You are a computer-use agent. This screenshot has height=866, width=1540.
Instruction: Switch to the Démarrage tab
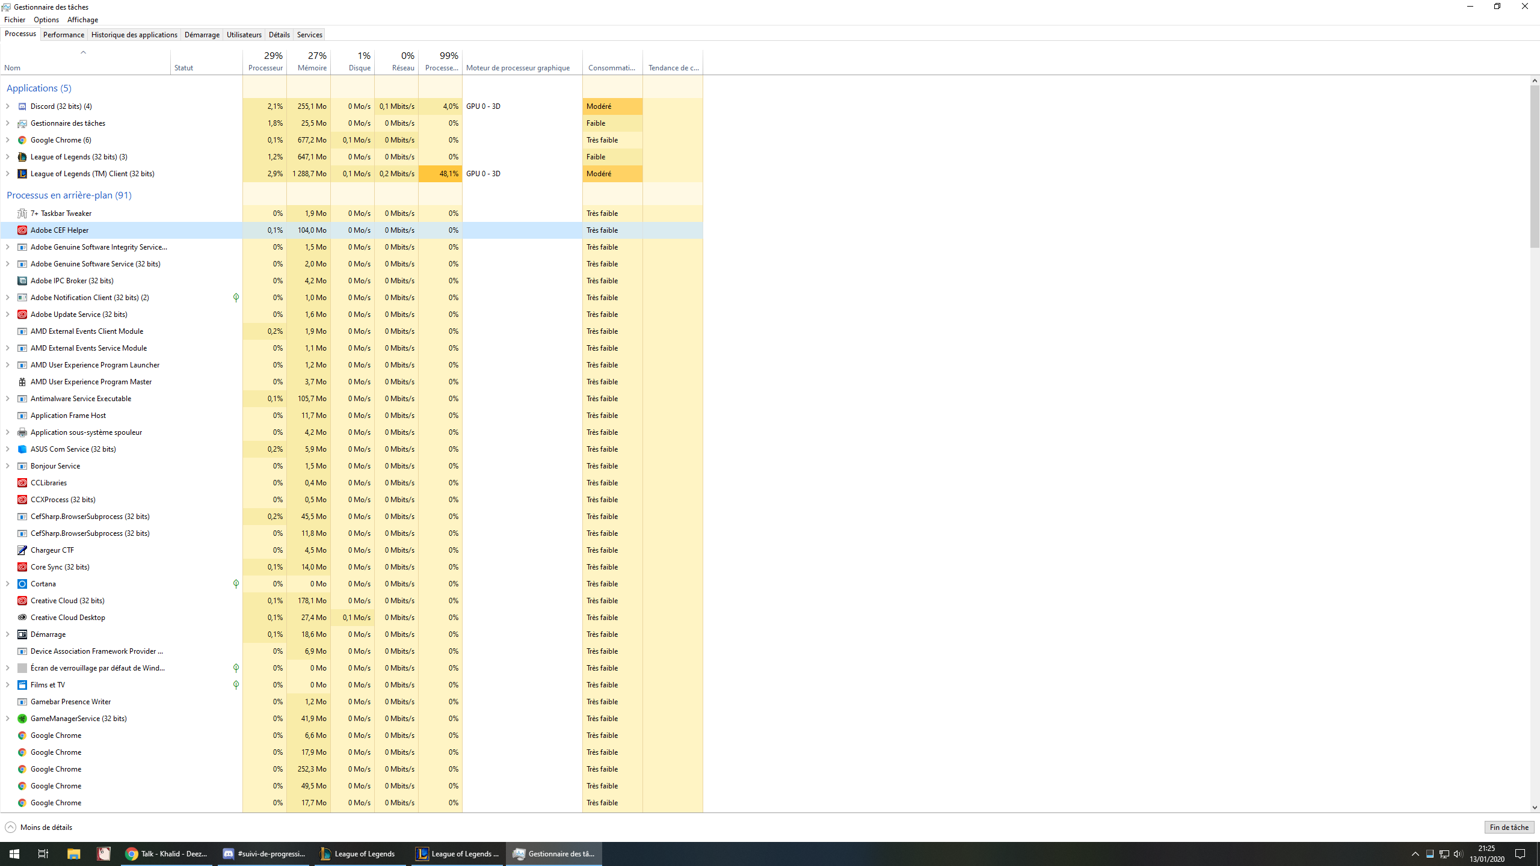coord(202,35)
